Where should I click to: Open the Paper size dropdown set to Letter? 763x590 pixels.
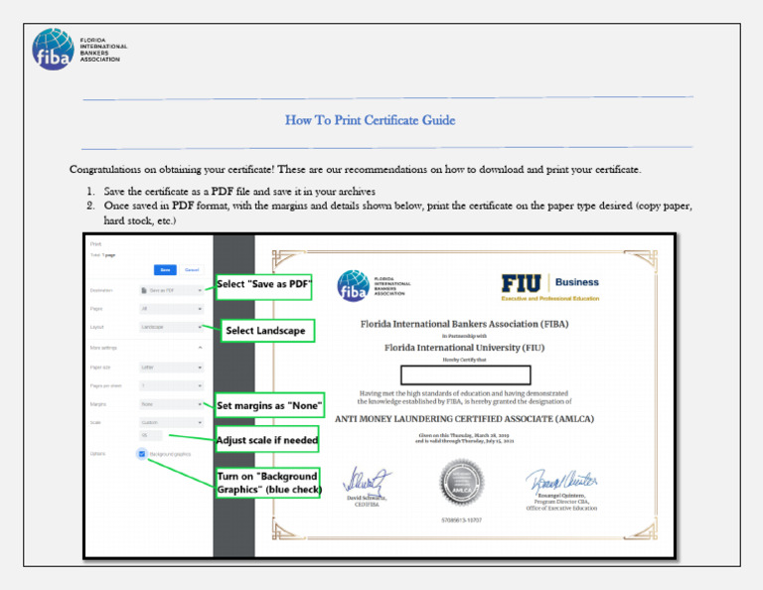171,368
